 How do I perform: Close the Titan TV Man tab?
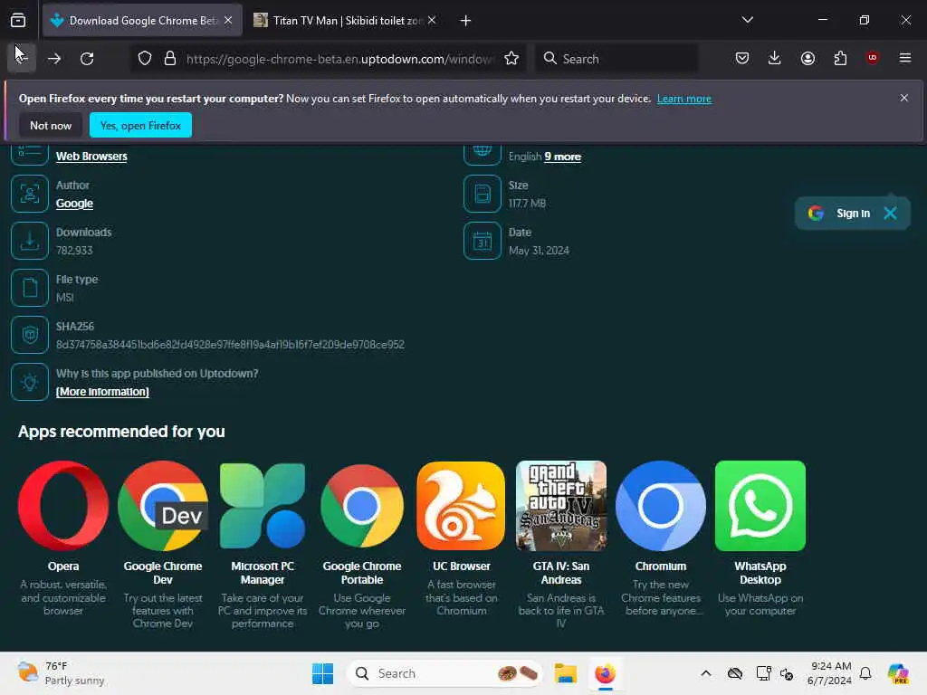(432, 20)
